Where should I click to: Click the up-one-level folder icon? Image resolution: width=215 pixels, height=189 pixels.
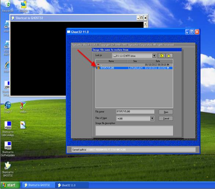(162, 56)
